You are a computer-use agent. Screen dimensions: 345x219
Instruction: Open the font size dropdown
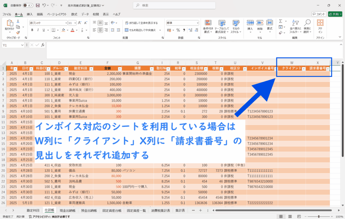(75, 23)
